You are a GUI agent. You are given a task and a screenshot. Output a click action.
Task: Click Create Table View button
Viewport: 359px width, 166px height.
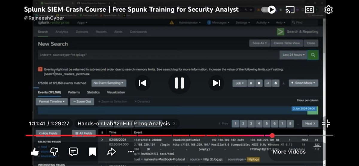tap(287, 43)
